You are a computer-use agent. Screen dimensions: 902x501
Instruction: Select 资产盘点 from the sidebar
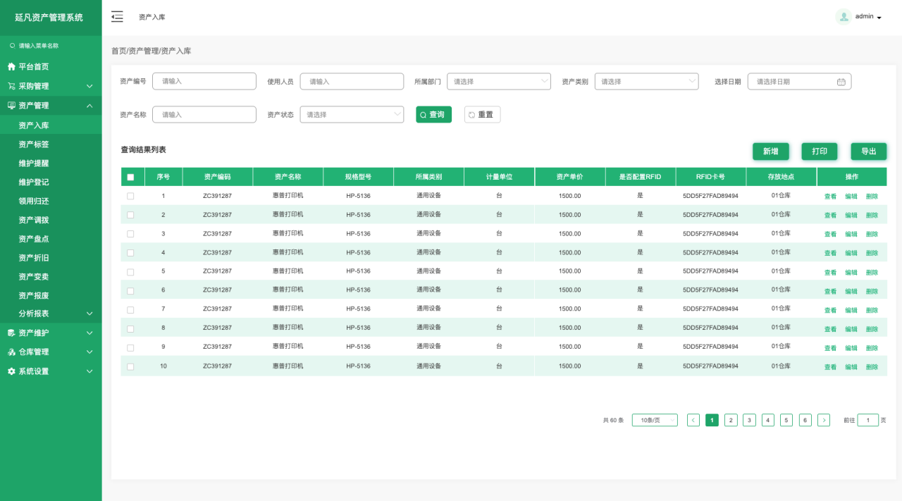click(34, 239)
